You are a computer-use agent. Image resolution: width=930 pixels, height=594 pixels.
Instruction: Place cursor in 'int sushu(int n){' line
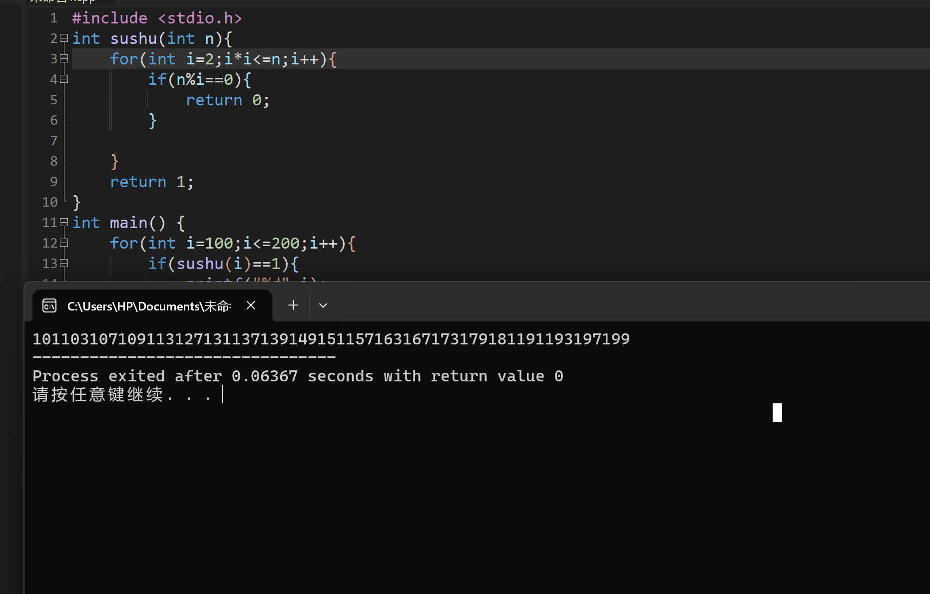tap(152, 38)
